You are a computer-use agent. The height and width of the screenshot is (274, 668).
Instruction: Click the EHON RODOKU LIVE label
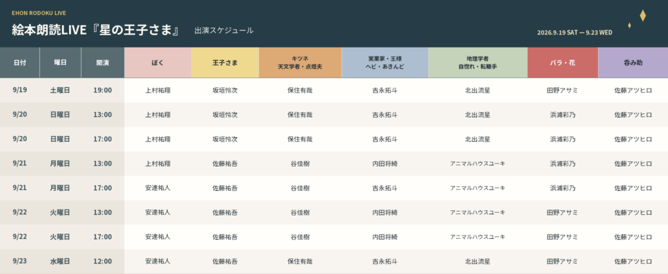click(38, 13)
